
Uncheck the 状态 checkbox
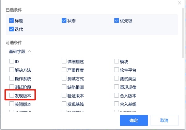tap(64, 20)
